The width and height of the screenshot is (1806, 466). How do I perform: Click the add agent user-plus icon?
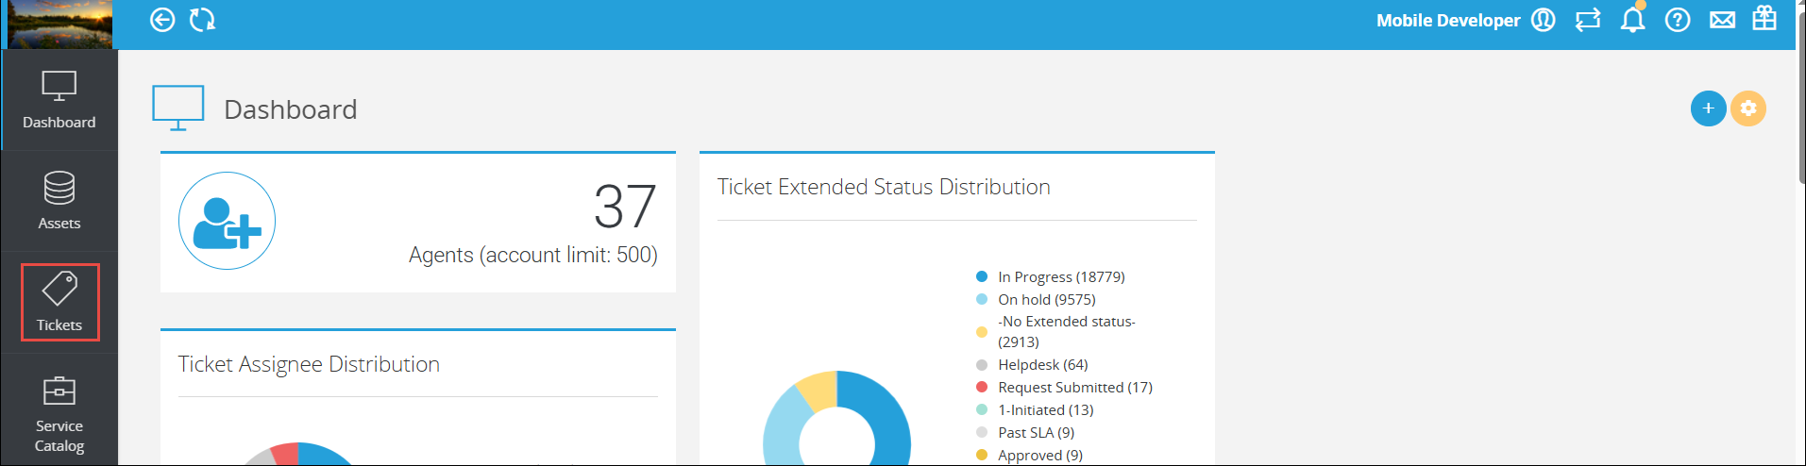click(227, 221)
